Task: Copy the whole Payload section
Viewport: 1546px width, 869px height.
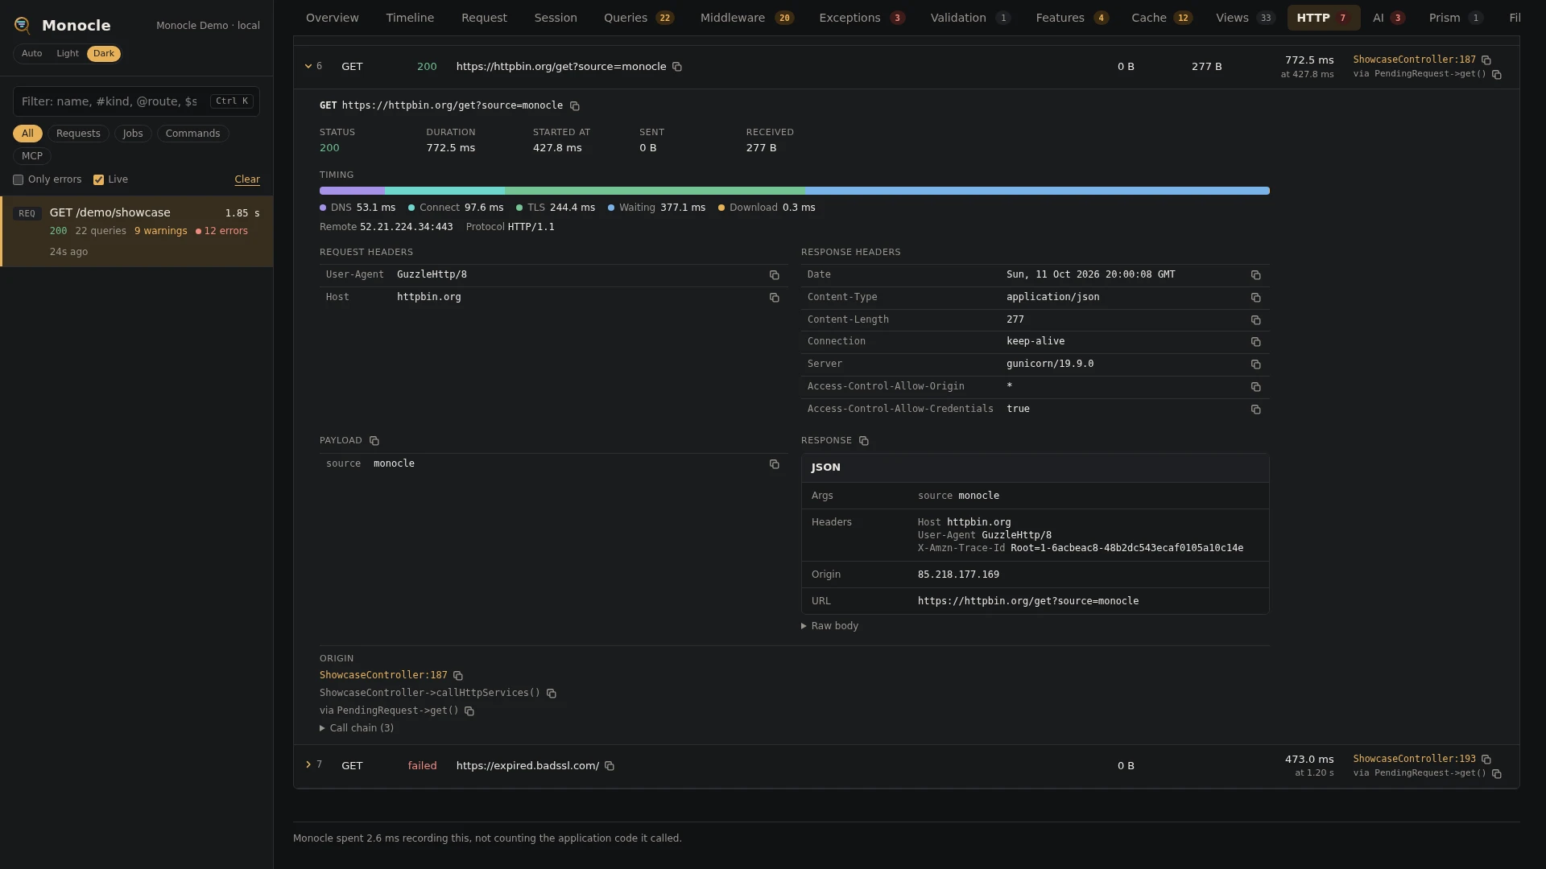Action: click(374, 441)
